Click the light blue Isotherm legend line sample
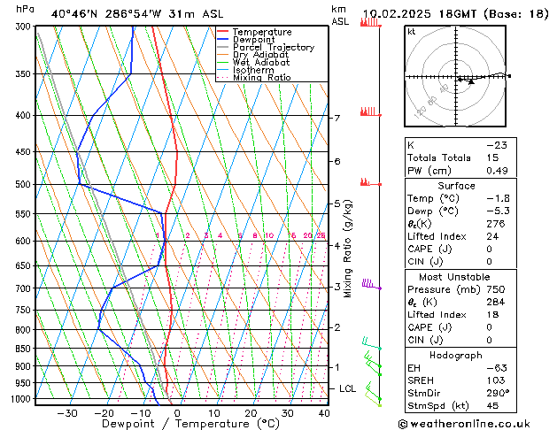 coord(223,70)
